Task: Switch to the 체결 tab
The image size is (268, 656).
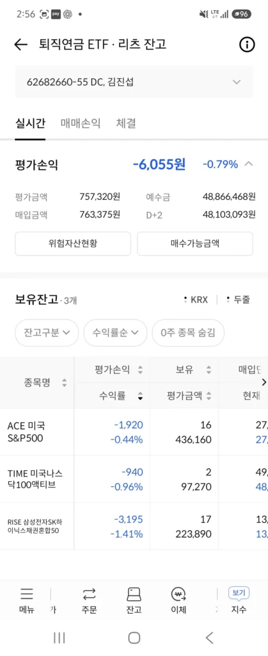Action: coord(126,124)
